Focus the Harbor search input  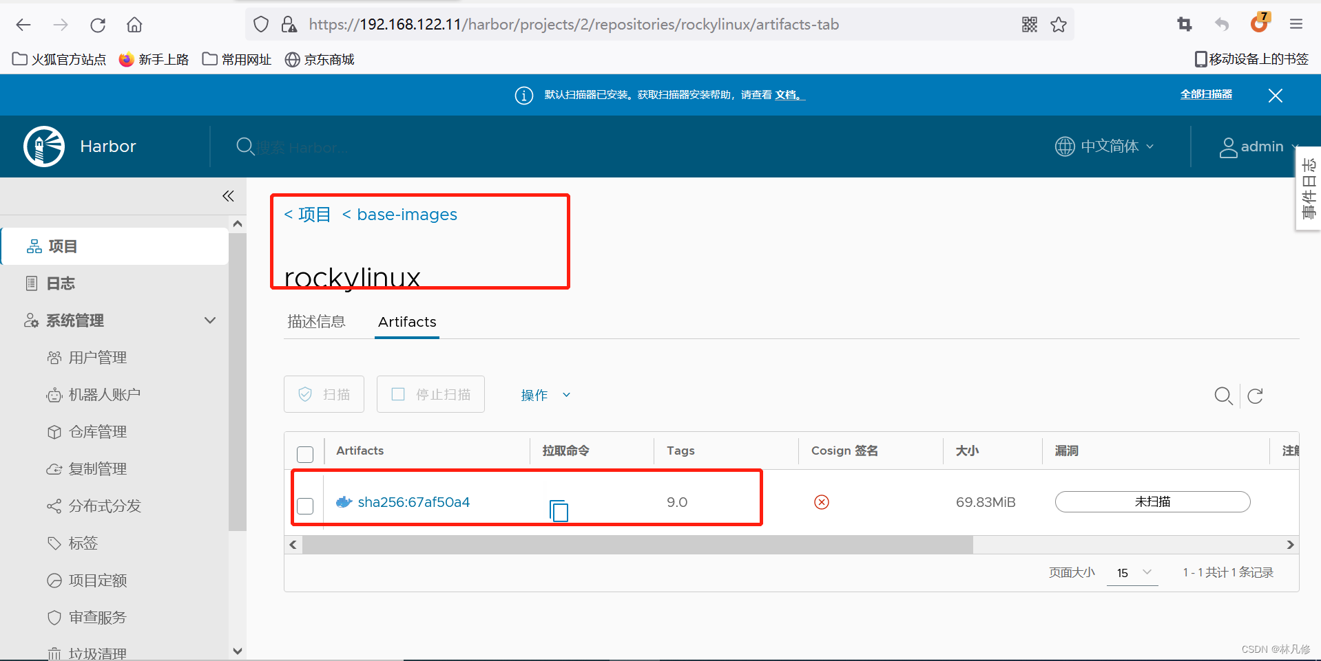coord(303,147)
